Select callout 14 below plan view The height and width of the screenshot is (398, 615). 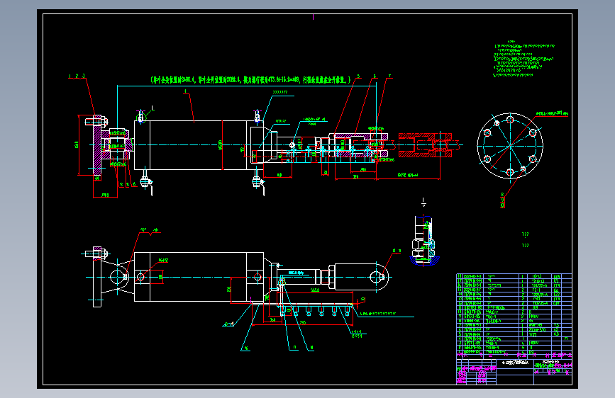point(311,348)
